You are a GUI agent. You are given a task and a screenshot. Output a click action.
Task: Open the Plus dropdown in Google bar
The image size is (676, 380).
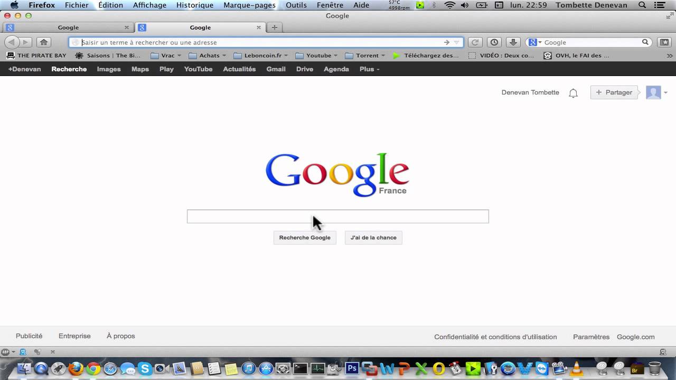pos(369,69)
